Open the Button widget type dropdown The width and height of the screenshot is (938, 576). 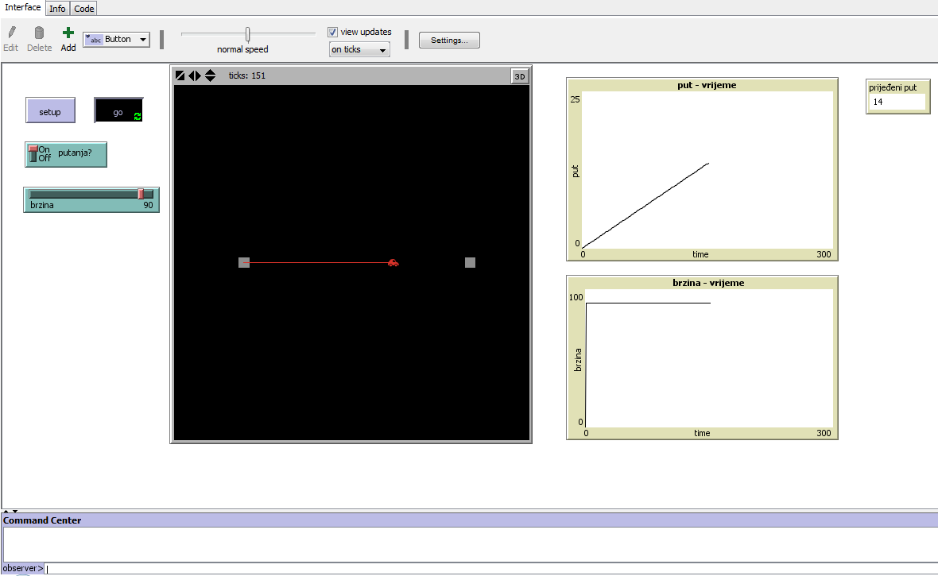click(117, 40)
